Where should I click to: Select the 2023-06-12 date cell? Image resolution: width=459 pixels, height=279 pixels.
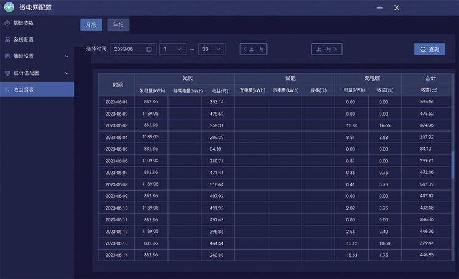coord(116,231)
